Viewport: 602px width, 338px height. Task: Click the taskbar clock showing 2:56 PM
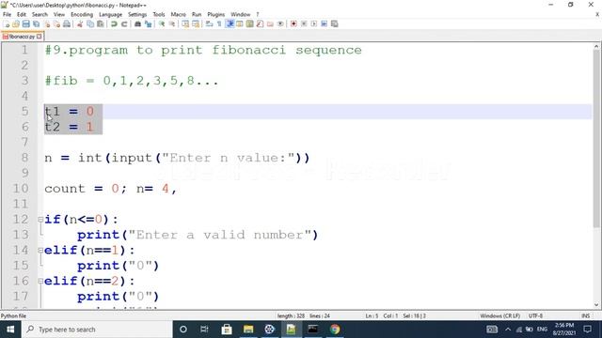point(563,330)
